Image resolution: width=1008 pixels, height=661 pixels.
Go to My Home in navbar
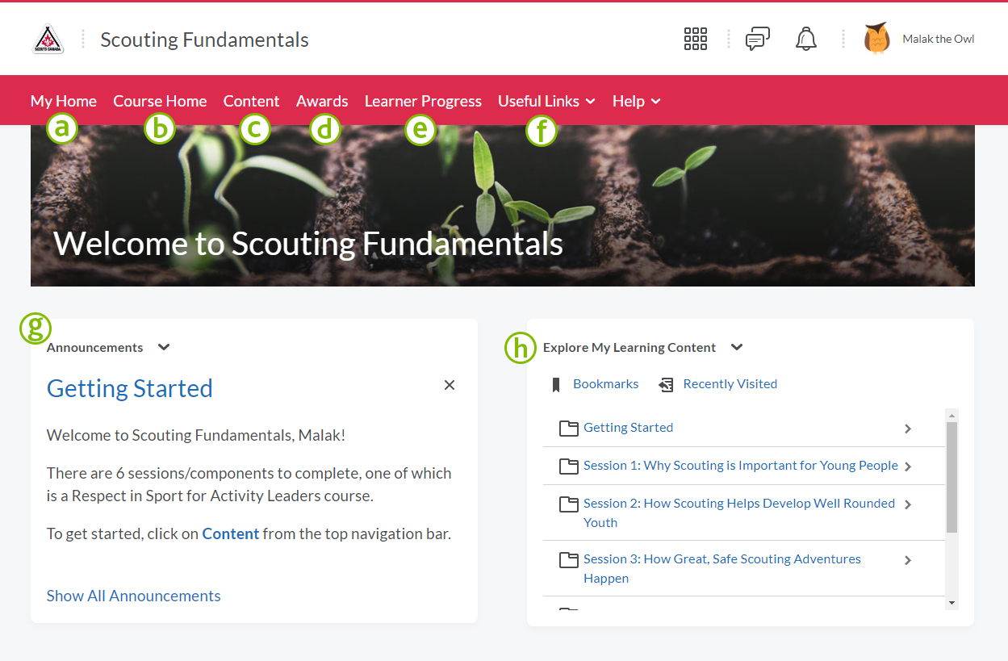tap(64, 101)
